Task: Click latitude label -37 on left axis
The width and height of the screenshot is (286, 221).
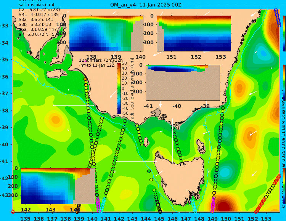Action: (4, 93)
